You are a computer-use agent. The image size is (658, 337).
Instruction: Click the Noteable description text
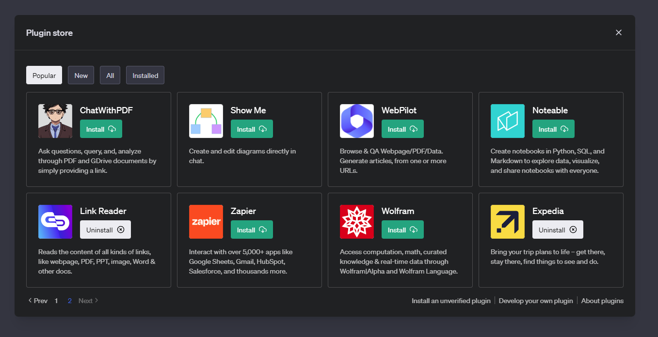(x=548, y=161)
